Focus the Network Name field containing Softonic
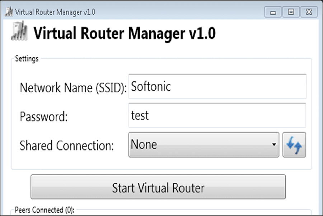This screenshot has height=216, width=323. (217, 87)
